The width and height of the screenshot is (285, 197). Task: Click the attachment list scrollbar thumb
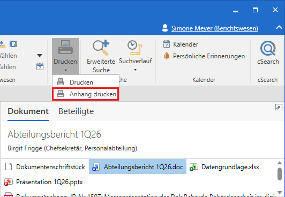280,174
